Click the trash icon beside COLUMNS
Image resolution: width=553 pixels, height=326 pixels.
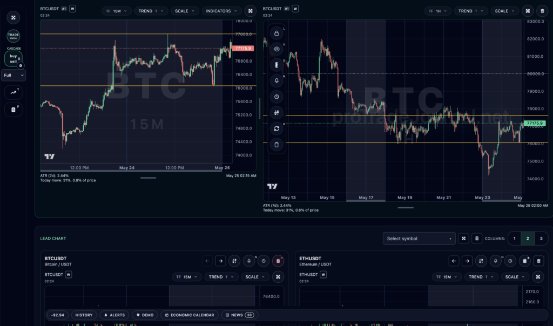click(476, 239)
